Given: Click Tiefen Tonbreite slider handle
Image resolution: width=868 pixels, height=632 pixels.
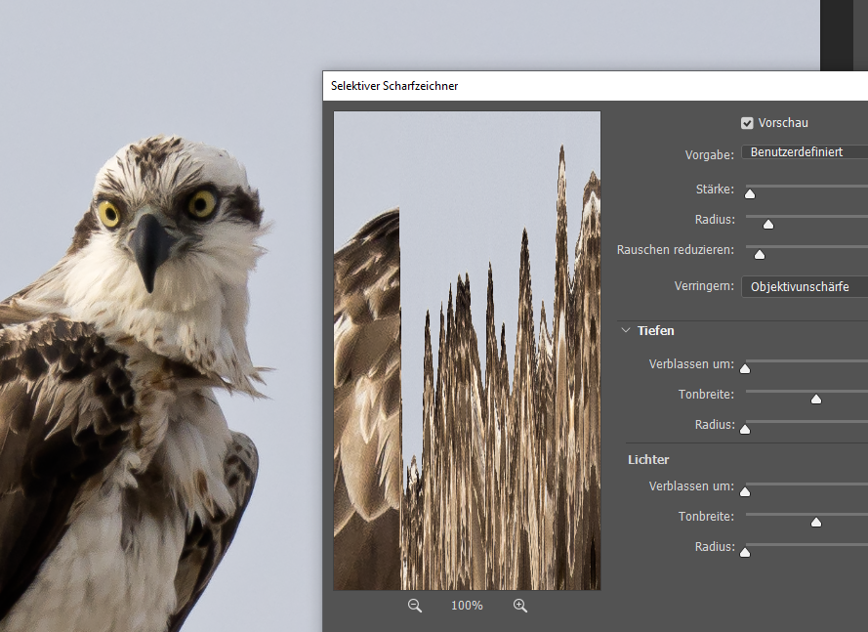Looking at the screenshot, I should [816, 399].
